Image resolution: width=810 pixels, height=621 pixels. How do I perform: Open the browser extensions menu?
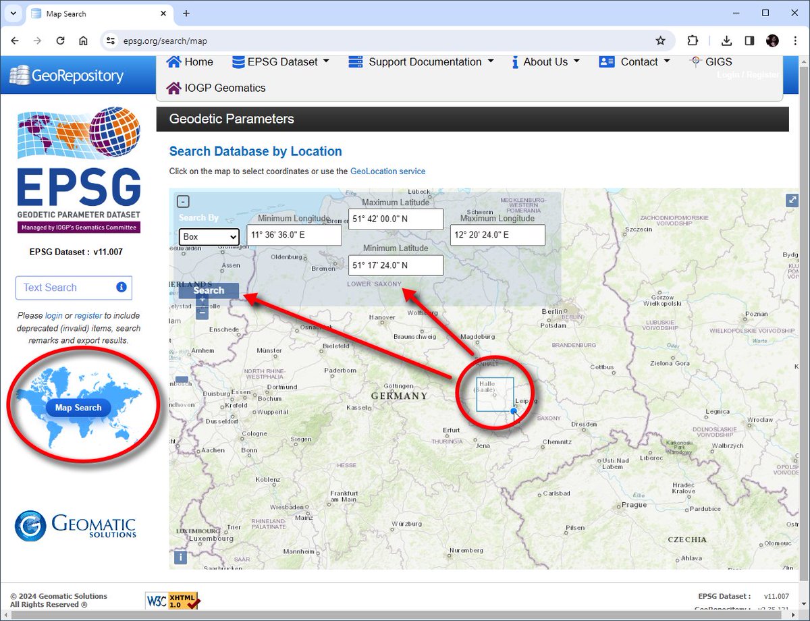click(x=693, y=40)
